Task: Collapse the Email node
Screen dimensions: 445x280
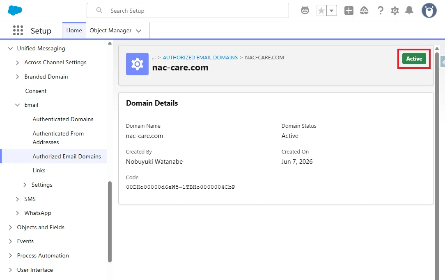Action: click(17, 105)
